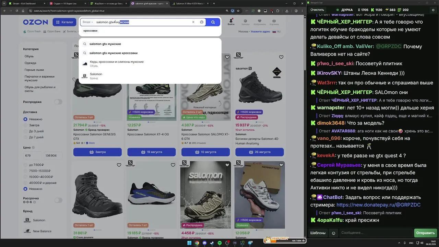Switch to Студия — VK Видео Live tab
439x247 pixels.
pyautogui.click(x=67, y=3)
